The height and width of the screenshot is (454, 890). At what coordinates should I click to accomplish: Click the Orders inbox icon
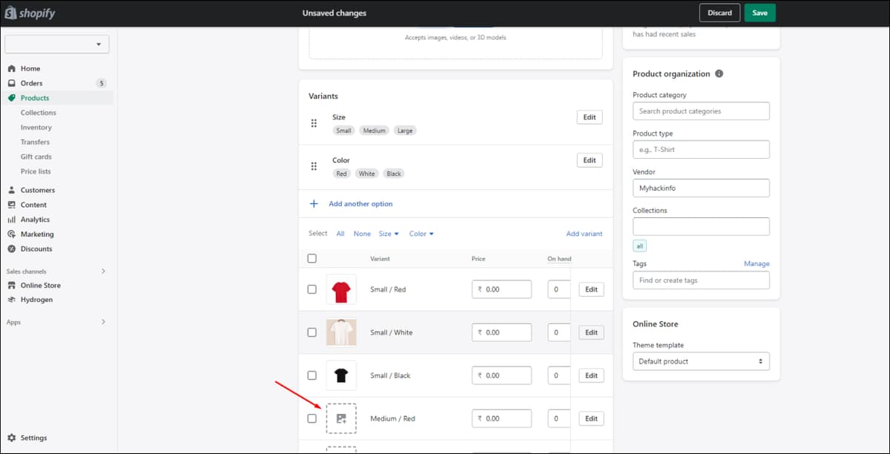tap(11, 83)
